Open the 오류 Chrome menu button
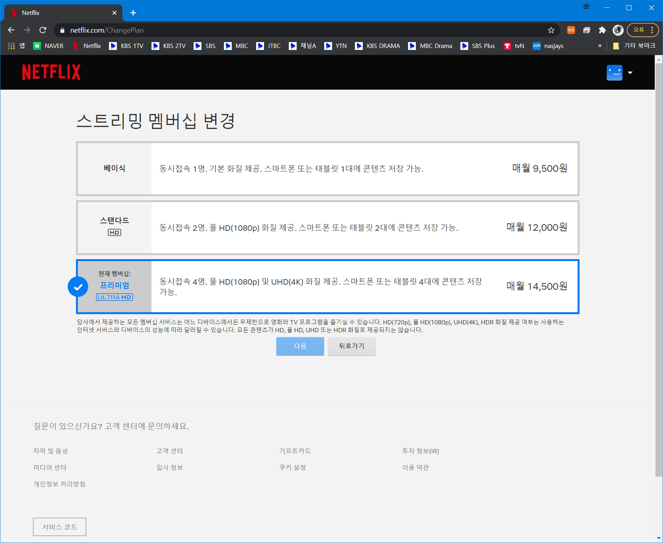Viewport: 663px width, 543px height. (643, 30)
